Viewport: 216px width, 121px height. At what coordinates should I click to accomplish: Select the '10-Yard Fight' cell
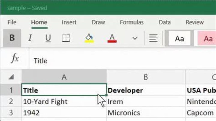(x=64, y=101)
